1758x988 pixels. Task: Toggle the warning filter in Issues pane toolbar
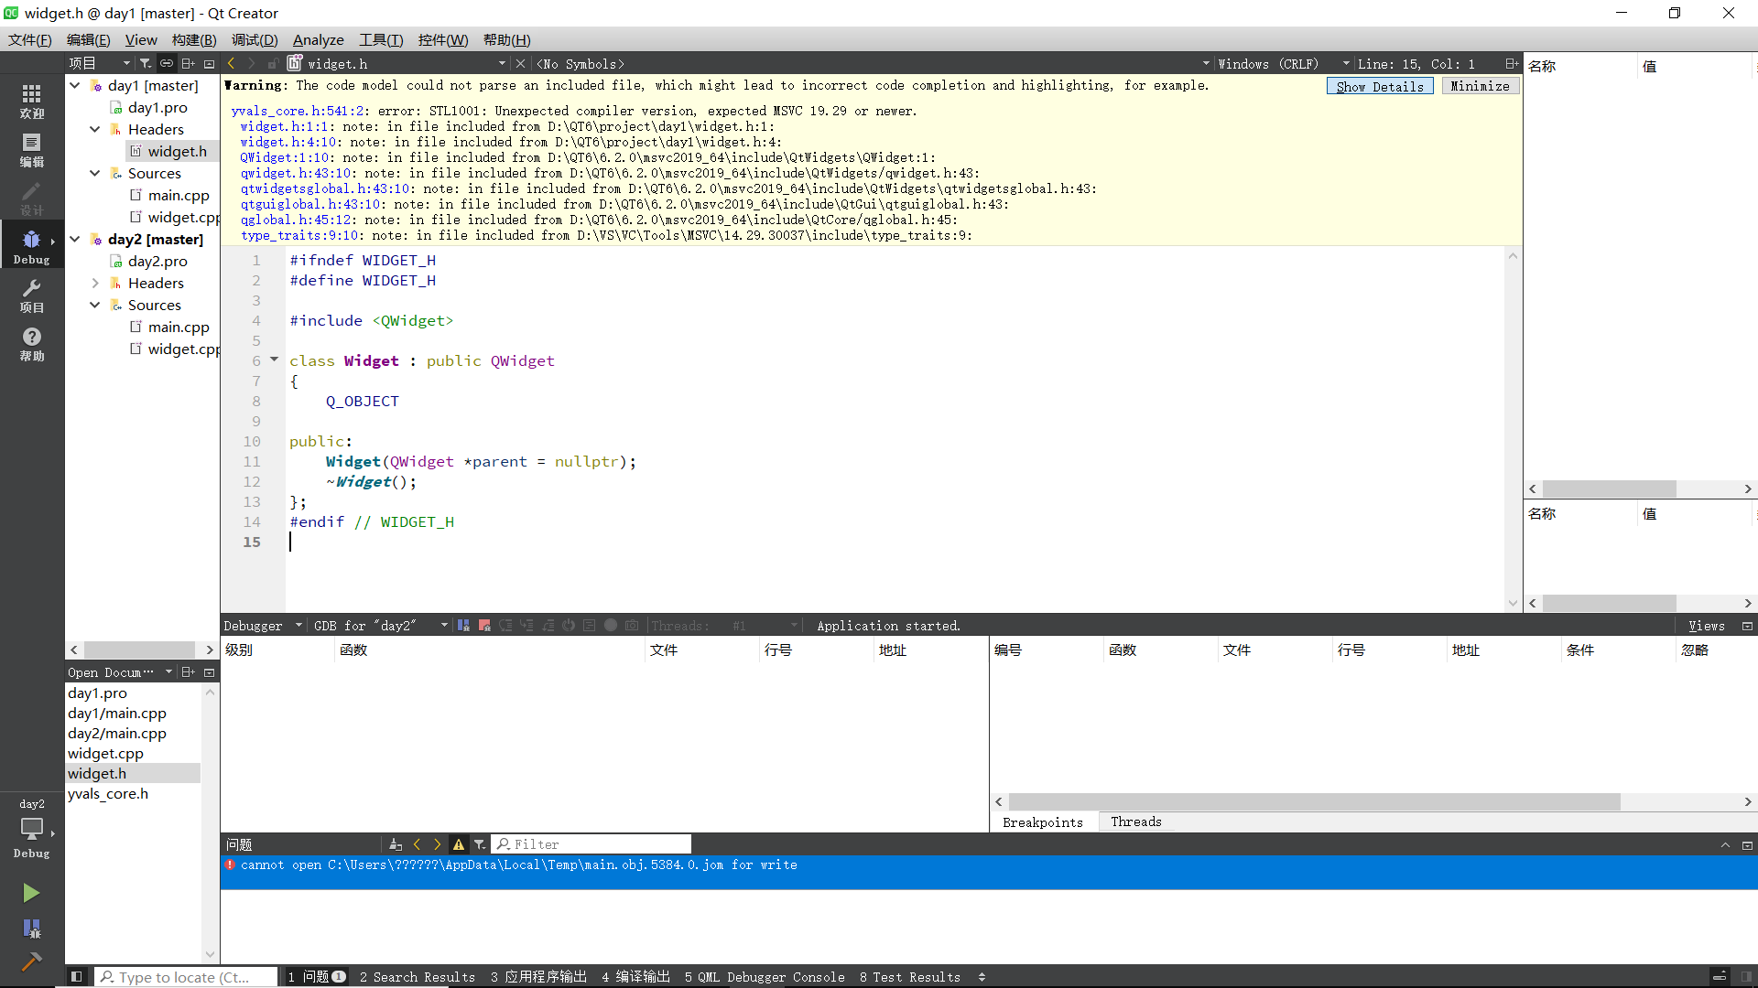(x=459, y=843)
